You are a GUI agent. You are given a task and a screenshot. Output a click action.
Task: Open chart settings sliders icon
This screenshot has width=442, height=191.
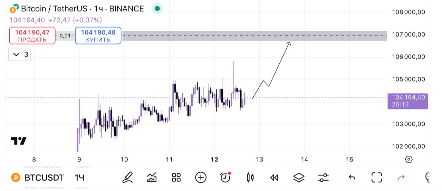coord(323,178)
